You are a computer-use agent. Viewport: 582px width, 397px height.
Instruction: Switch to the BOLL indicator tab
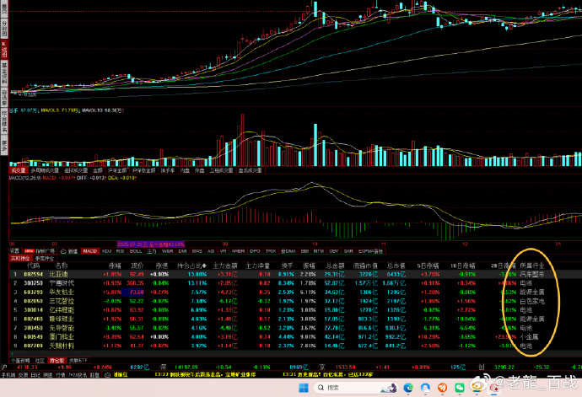[x=136, y=251]
